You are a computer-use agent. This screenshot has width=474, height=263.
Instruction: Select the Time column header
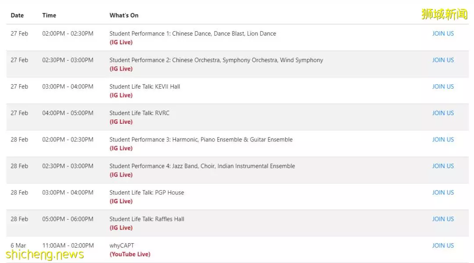point(49,15)
